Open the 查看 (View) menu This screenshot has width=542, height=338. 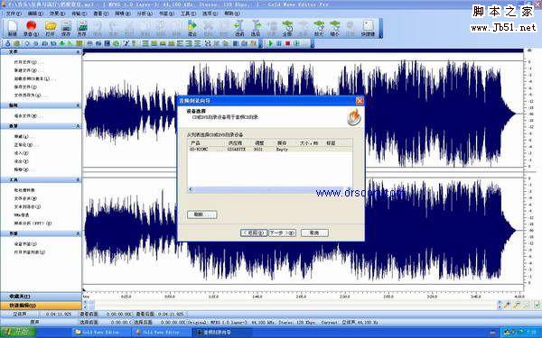click(100, 14)
